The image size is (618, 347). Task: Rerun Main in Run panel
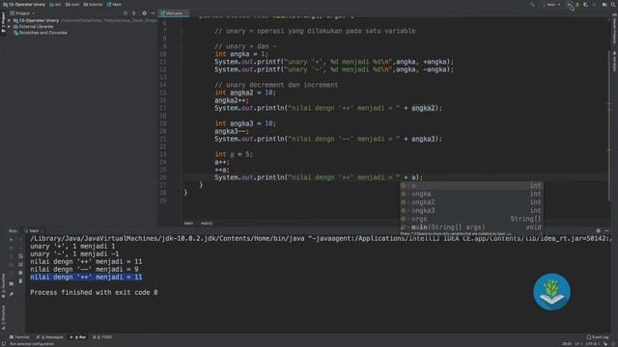click(x=11, y=240)
